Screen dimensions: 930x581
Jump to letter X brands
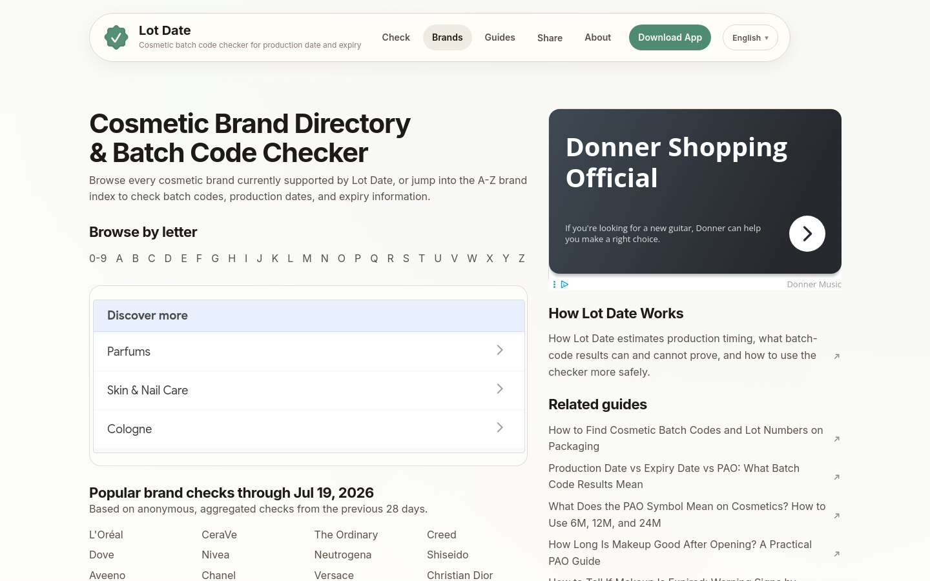click(490, 258)
